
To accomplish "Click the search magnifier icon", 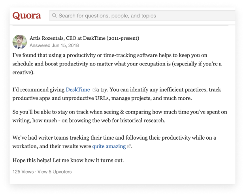I will point(54,15).
